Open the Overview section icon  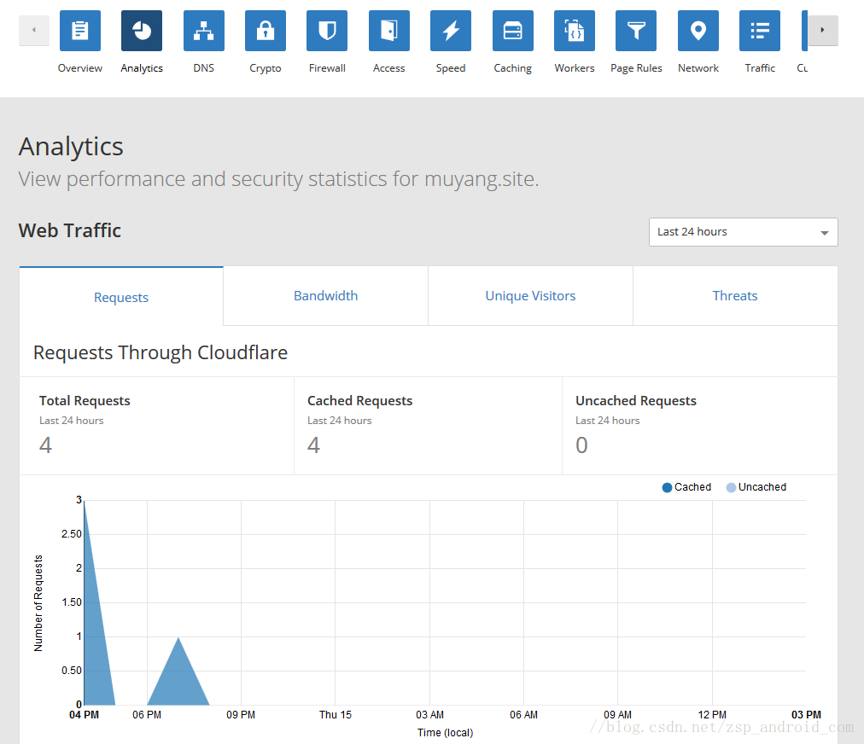click(80, 31)
